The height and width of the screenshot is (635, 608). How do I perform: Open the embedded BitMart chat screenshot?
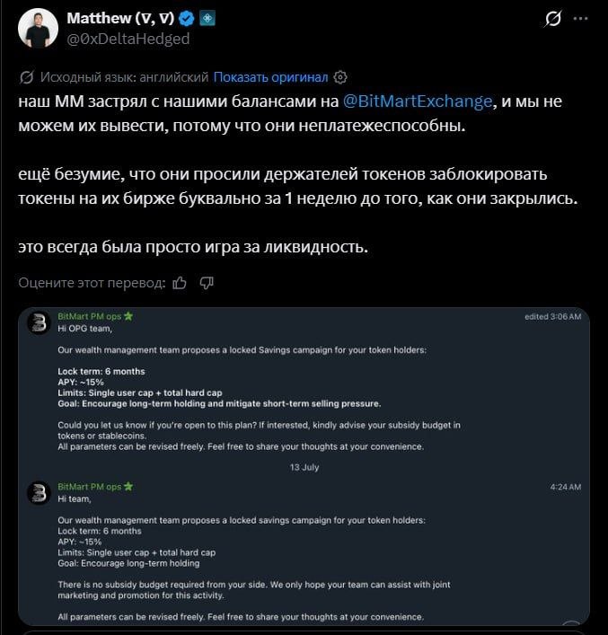coord(304,466)
